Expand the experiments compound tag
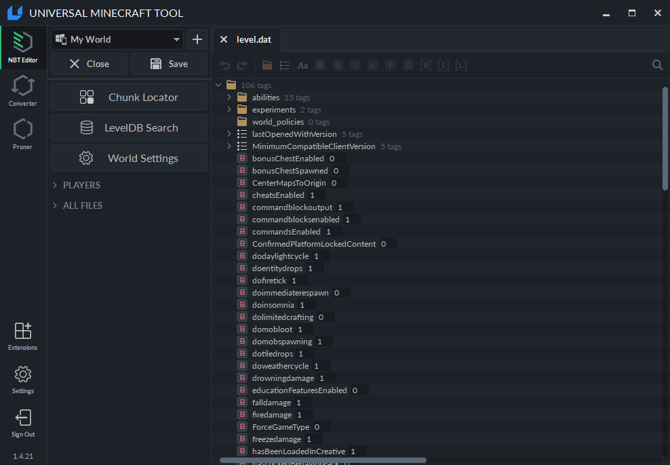670x465 pixels. click(x=229, y=109)
